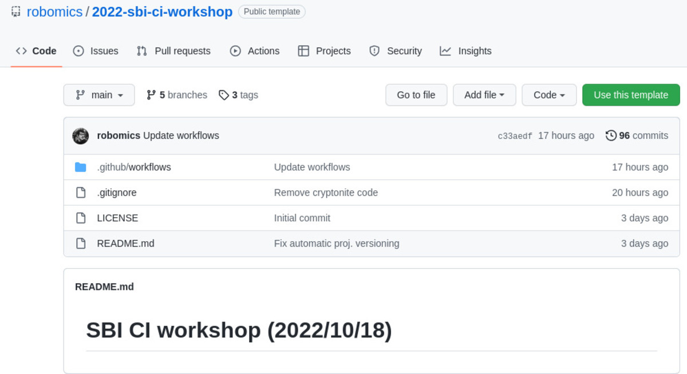Screen dimensions: 687x374
Task: View the Insights tab
Action: [465, 51]
